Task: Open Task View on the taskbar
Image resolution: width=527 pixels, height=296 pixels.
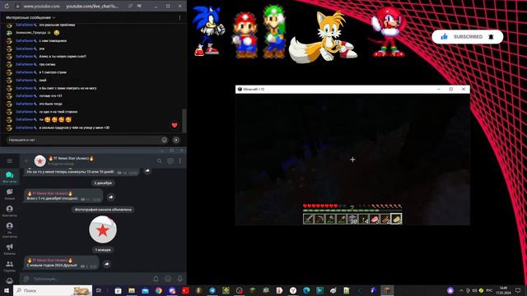Action: pyautogui.click(x=99, y=290)
